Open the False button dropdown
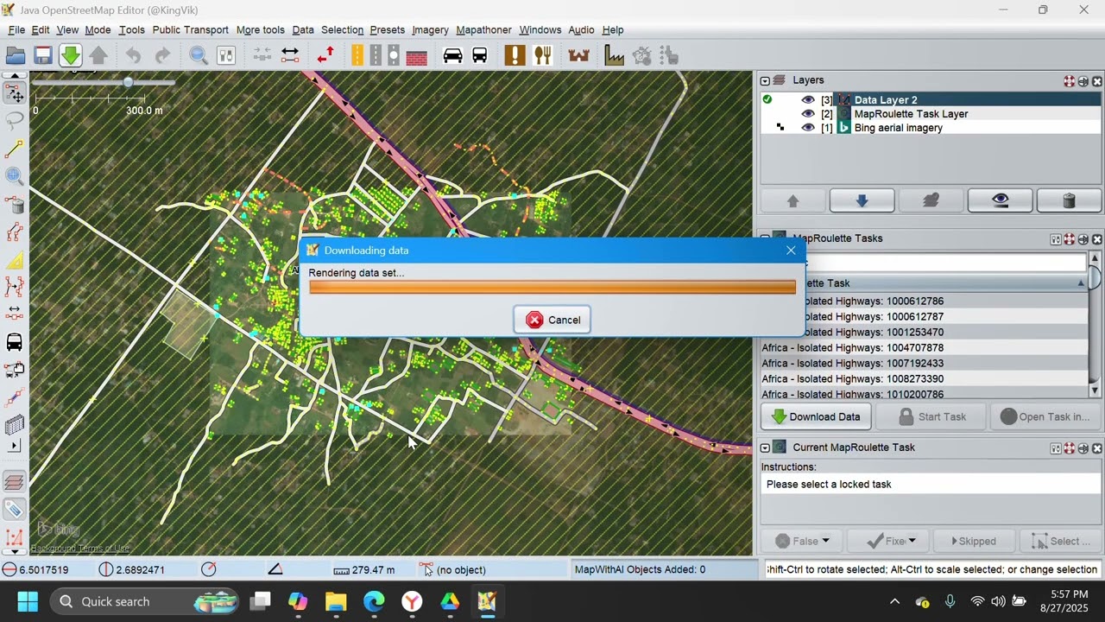 click(x=826, y=541)
